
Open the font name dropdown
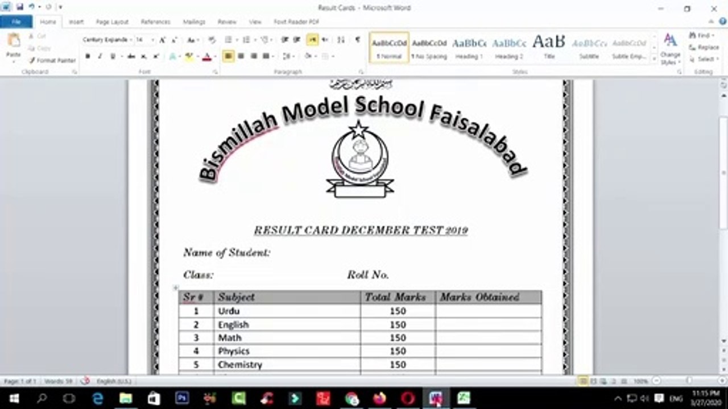pos(131,40)
